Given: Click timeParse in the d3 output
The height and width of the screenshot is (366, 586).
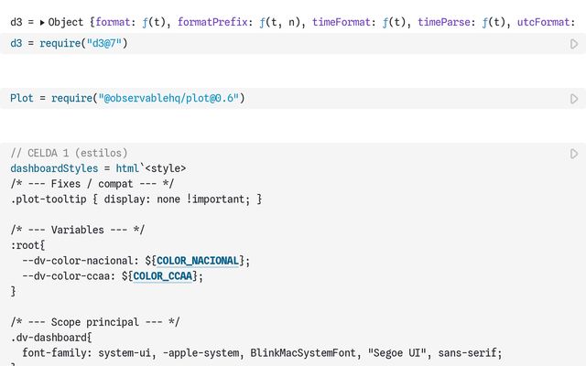Looking at the screenshot, I should tap(446, 20).
